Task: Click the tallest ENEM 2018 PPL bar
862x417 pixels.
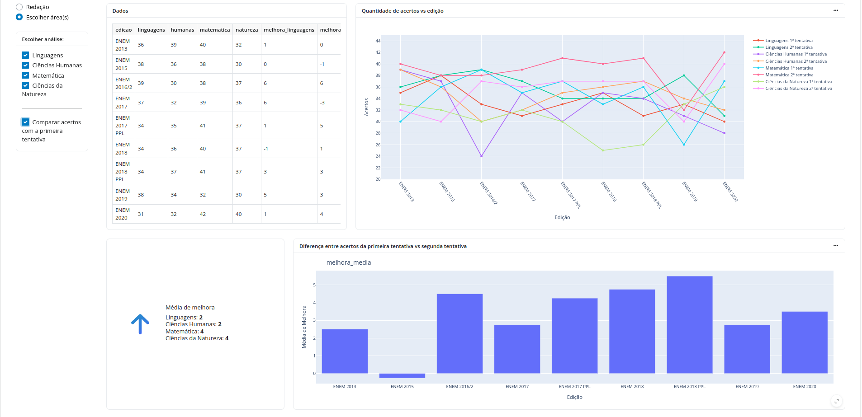Action: 689,325
